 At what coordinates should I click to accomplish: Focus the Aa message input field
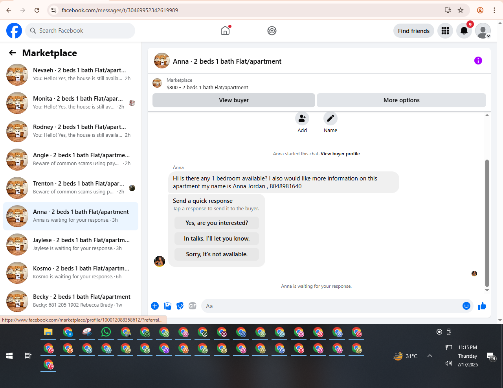(x=332, y=306)
